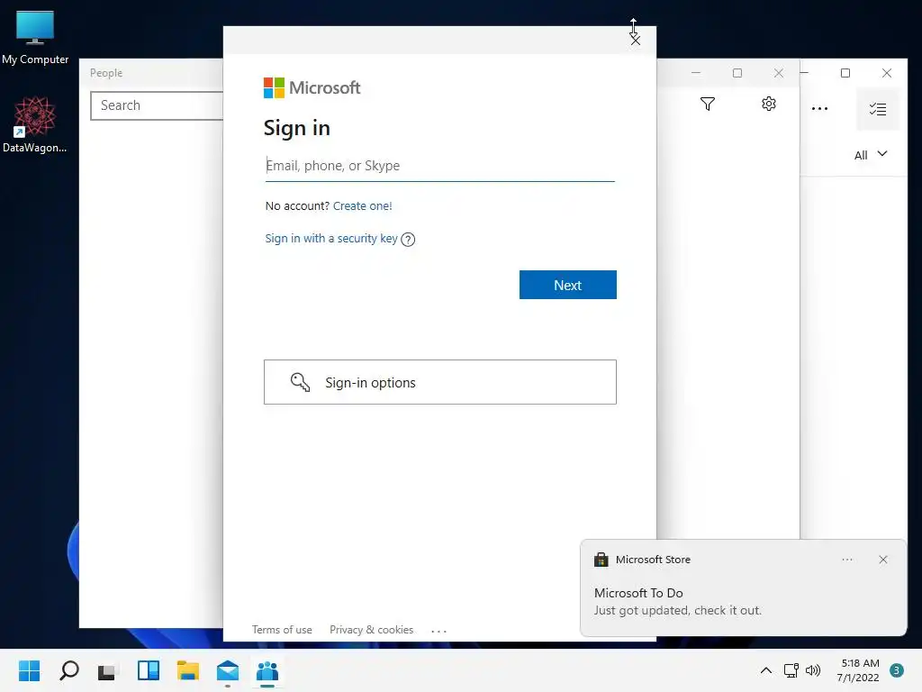Viewport: 922px width, 692px height.
Task: Open Sign-in options
Action: point(439,382)
